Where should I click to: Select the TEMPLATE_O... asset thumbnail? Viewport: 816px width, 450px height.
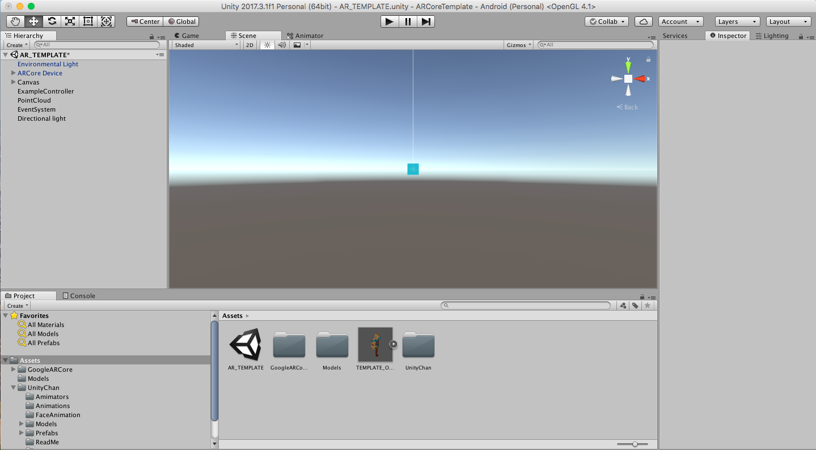tap(375, 345)
